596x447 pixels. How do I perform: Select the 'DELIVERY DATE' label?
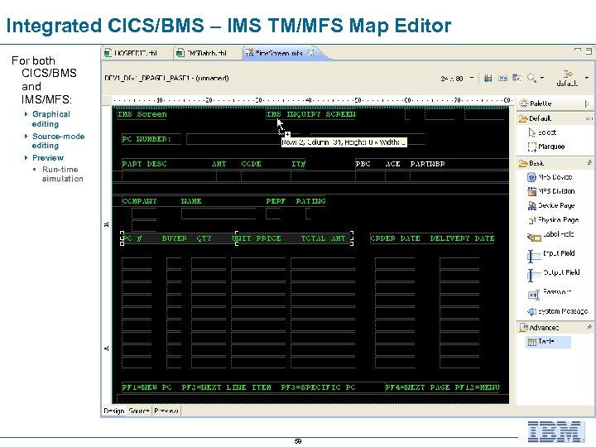[x=462, y=238]
